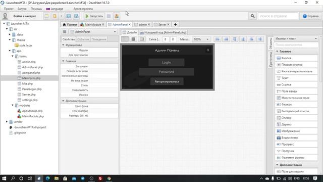Viewport: 323px width, 182px height.
Task: Collapse the src folder node
Action: pyautogui.click(x=7, y=29)
